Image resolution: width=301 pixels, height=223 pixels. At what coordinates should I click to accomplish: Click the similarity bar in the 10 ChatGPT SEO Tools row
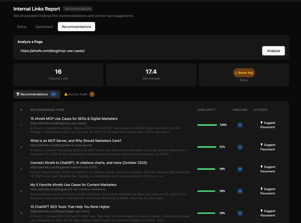[x=207, y=213]
